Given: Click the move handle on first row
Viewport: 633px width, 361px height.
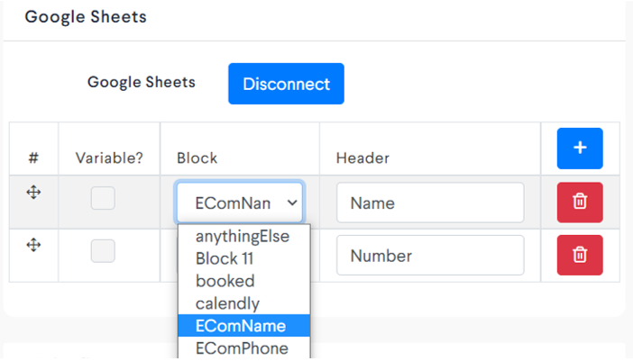Looking at the screenshot, I should 33,192.
